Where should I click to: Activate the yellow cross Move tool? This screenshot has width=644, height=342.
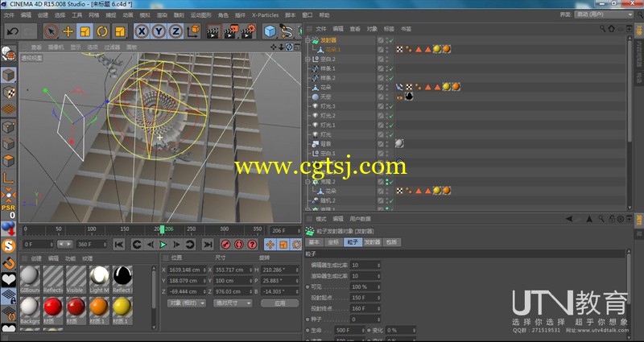point(68,31)
